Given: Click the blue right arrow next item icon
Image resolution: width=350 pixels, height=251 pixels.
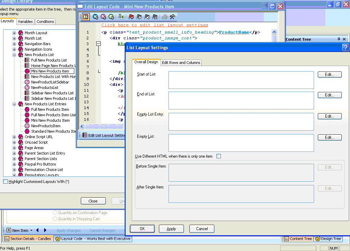Looking at the screenshot, I should tap(45, 230).
